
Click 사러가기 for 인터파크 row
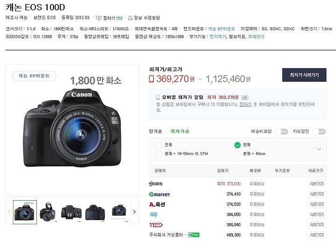317,184
